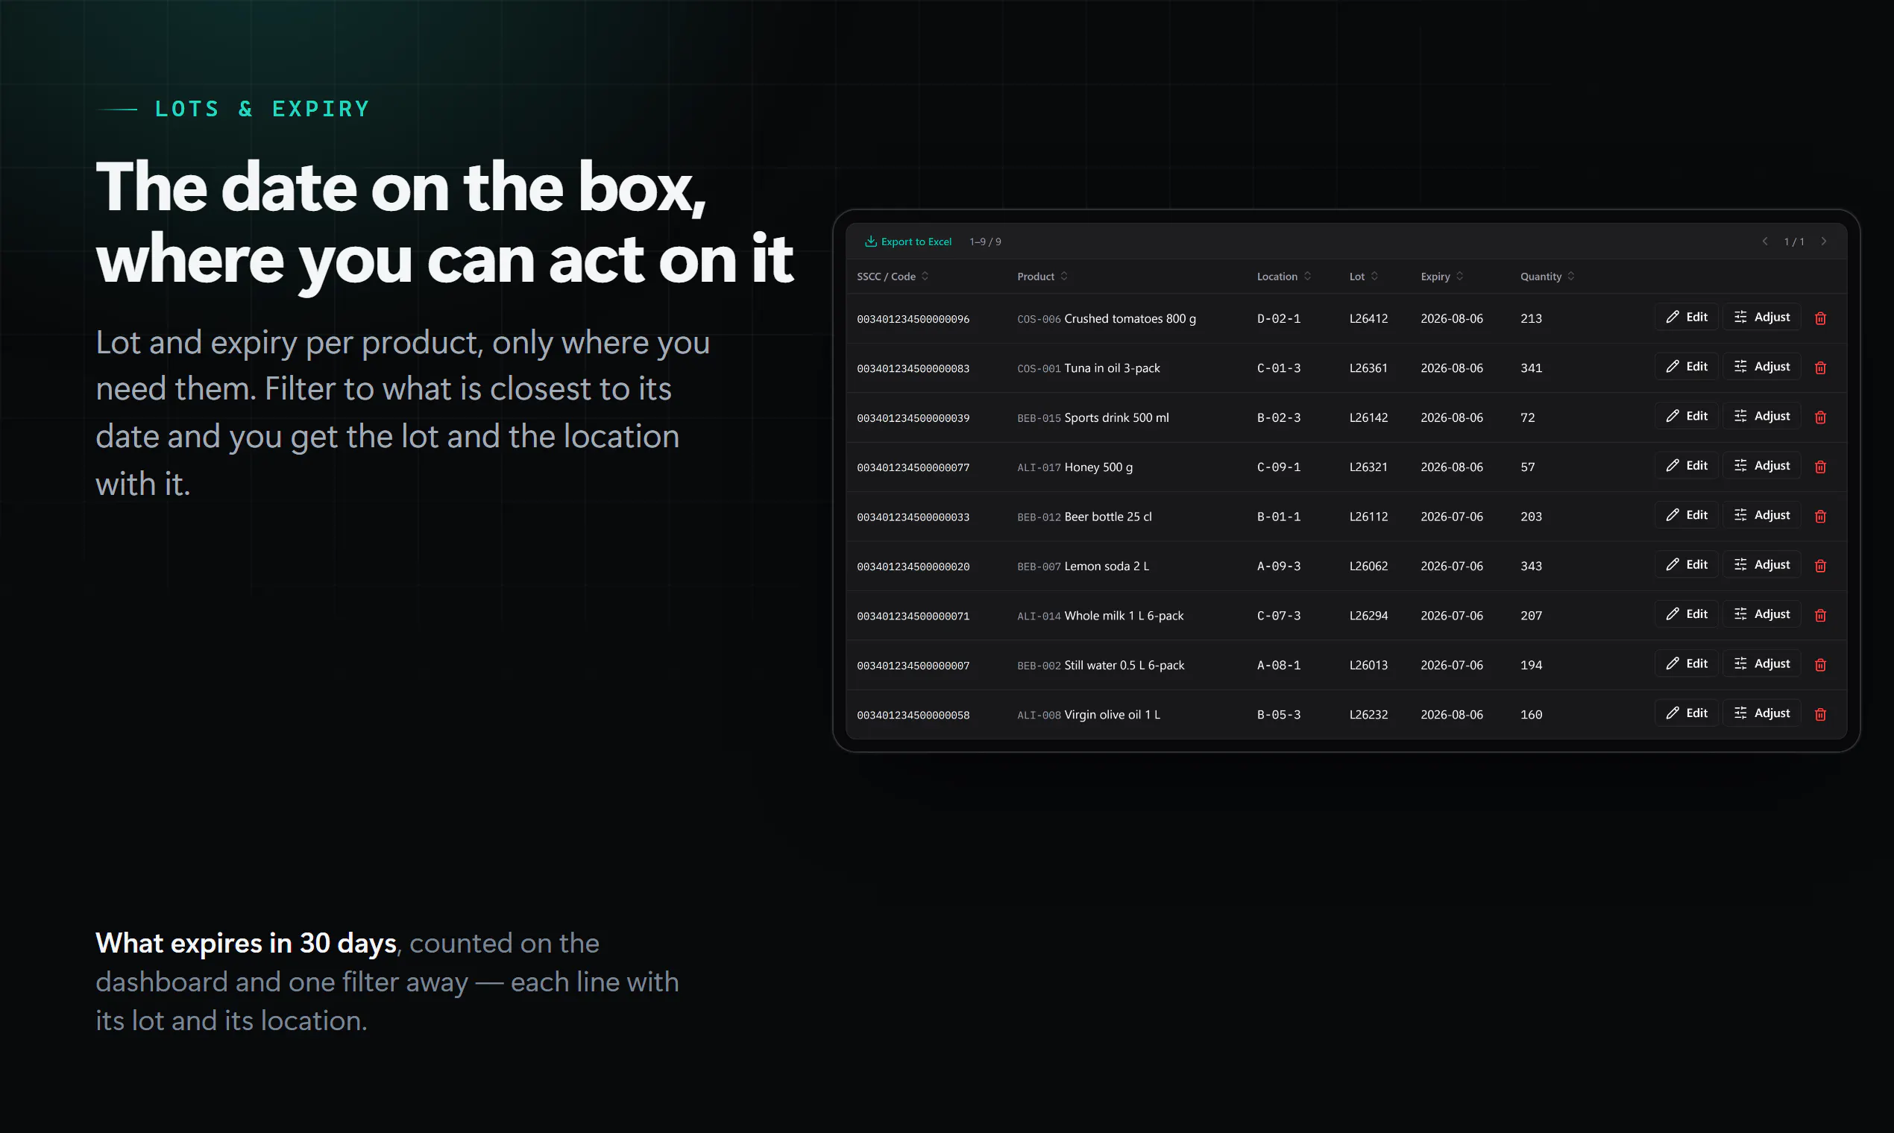Adjust quantity for Sports drink 500 ml
This screenshot has width=1894, height=1133.
pyautogui.click(x=1762, y=416)
